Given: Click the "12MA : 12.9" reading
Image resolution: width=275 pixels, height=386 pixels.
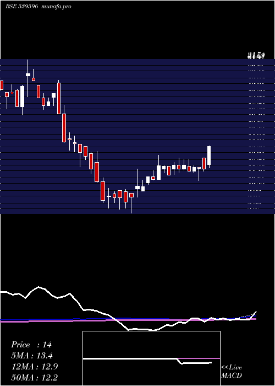Looking at the screenshot, I should [x=35, y=367].
